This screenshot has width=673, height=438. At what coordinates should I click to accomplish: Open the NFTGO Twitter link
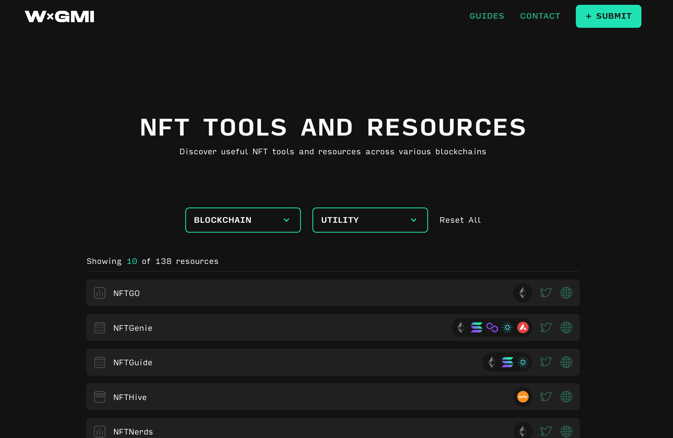(x=546, y=293)
